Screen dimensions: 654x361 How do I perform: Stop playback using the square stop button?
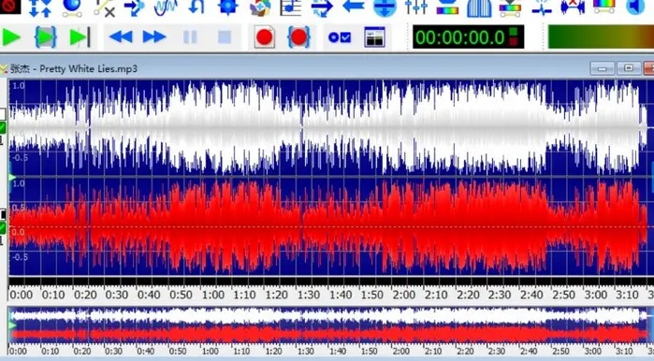click(x=225, y=37)
